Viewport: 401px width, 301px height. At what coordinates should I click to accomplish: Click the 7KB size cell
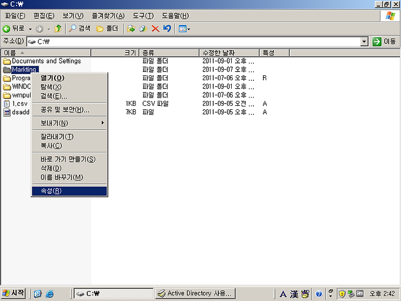(131, 112)
